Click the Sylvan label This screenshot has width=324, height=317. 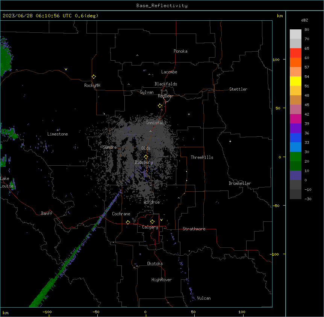click(x=147, y=92)
